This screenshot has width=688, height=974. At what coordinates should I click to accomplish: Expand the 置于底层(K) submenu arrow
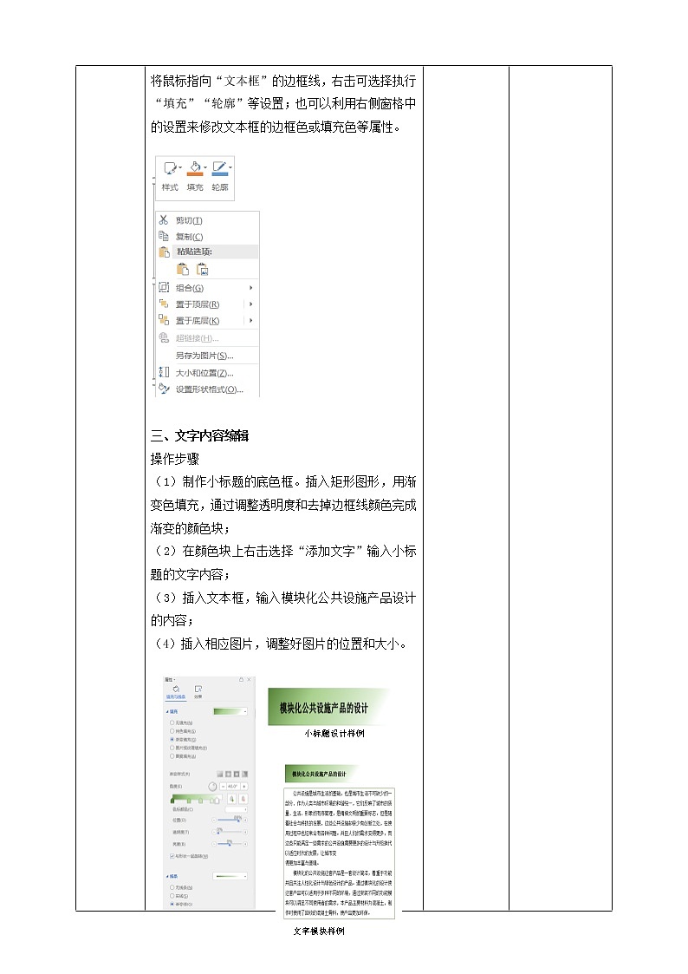point(250,321)
